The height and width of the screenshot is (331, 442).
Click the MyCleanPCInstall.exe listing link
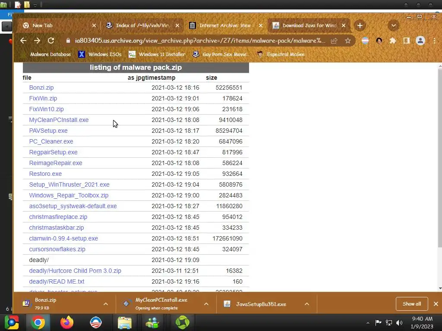[59, 120]
